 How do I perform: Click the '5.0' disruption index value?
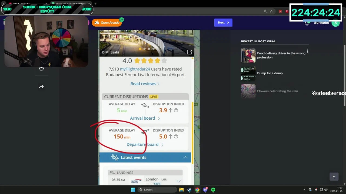163,137
